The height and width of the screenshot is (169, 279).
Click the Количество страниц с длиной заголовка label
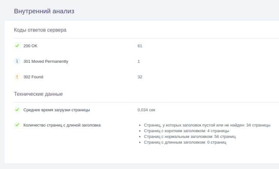click(62, 125)
